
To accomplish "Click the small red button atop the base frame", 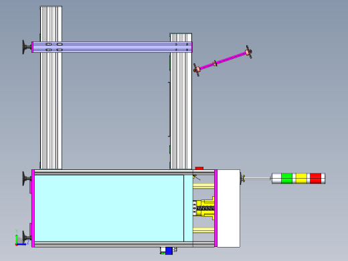I will (199, 168).
